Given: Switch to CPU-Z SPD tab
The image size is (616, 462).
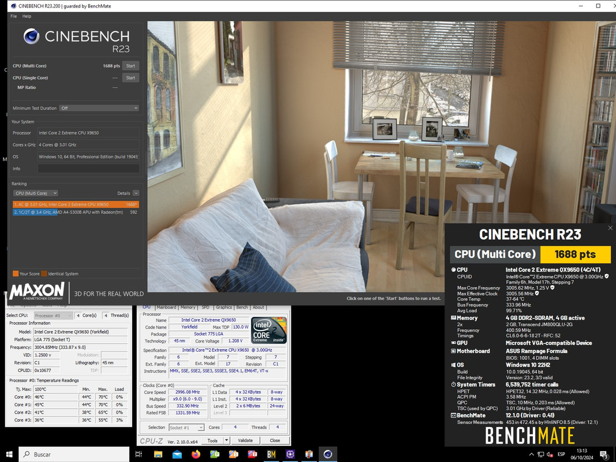Looking at the screenshot, I should (206, 307).
